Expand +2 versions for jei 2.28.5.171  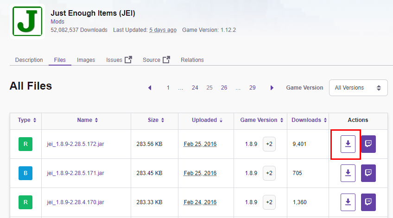pos(269,173)
